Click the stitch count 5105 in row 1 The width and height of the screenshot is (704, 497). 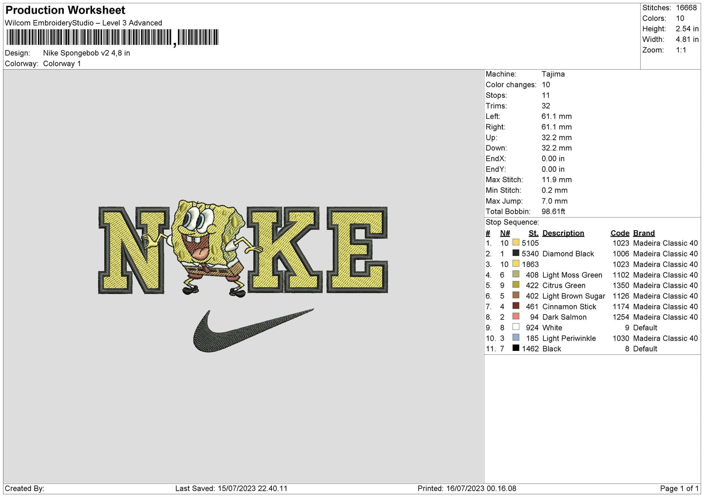click(x=530, y=243)
